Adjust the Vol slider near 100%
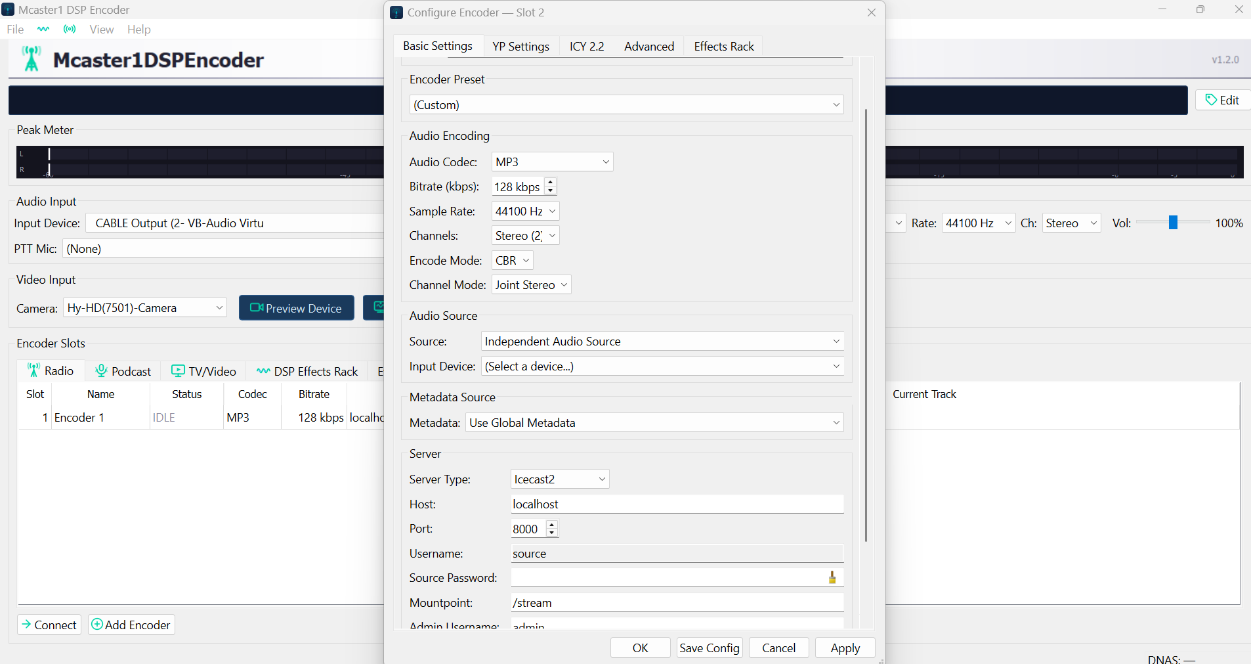This screenshot has height=664, width=1251. (1172, 223)
